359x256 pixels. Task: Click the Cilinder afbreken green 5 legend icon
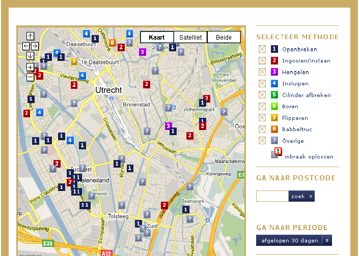[x=274, y=95]
